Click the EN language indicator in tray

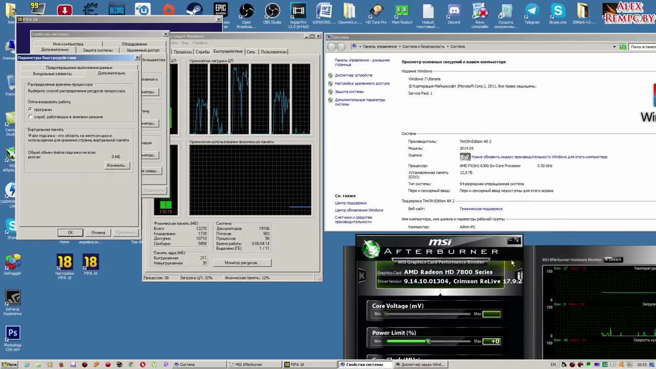(x=553, y=364)
